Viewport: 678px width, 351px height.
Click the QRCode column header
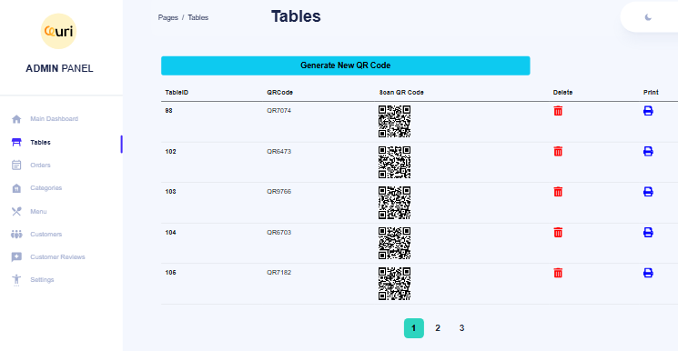tap(279, 93)
